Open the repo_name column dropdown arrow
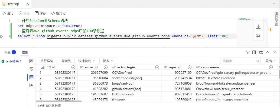The image size is (280, 107). pyautogui.click(x=271, y=67)
